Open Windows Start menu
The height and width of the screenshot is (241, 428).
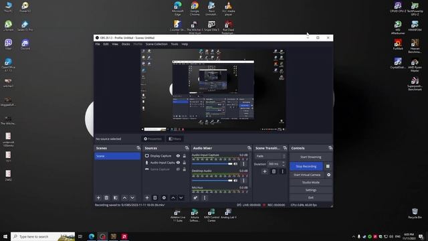pyautogui.click(x=5, y=236)
